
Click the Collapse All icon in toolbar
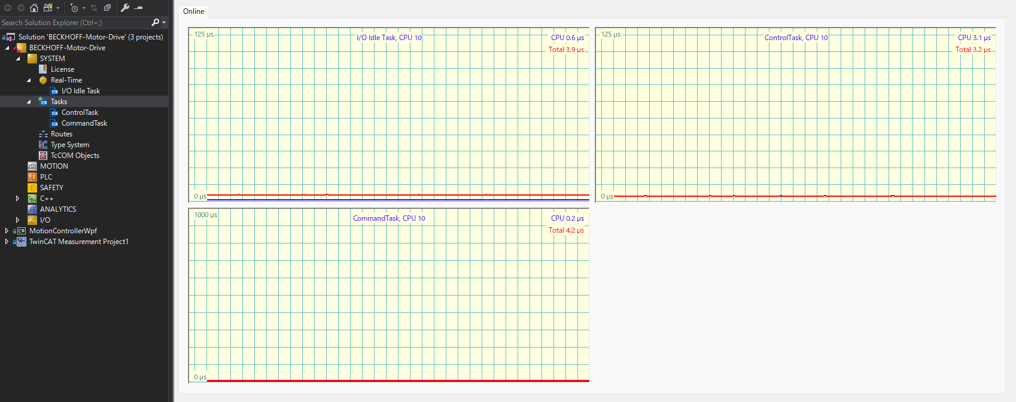tap(107, 8)
